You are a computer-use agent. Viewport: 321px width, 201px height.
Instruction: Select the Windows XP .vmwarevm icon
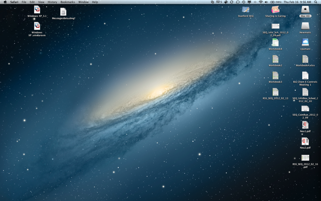coord(37,26)
